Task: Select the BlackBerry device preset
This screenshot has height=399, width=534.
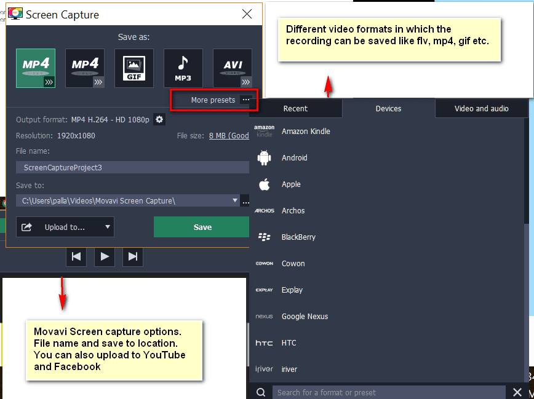Action: tap(300, 237)
